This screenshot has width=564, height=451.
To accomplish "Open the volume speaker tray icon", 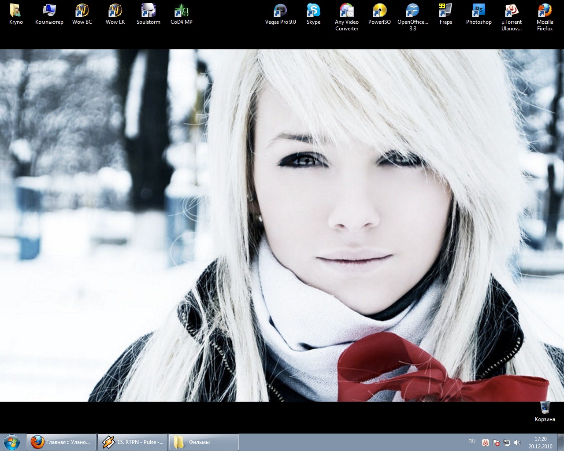I will [517, 443].
